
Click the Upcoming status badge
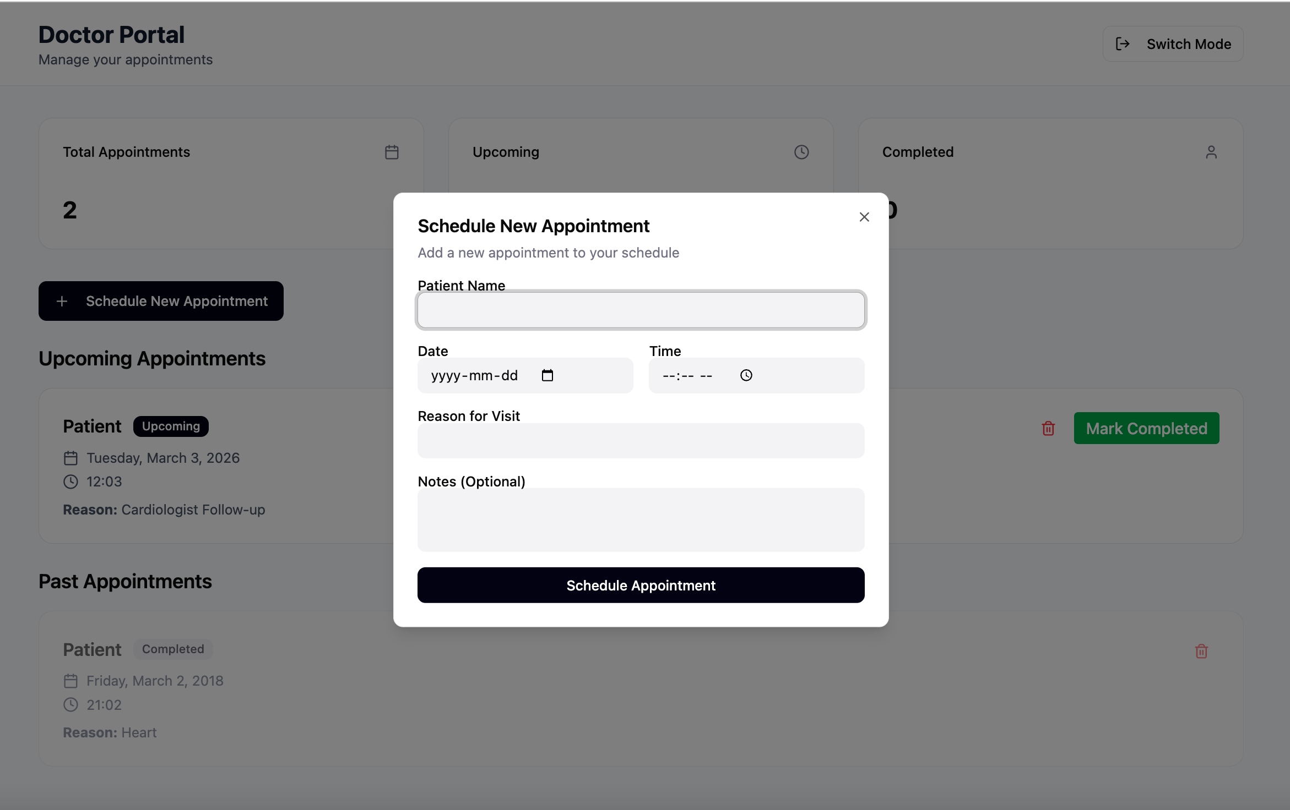click(171, 426)
